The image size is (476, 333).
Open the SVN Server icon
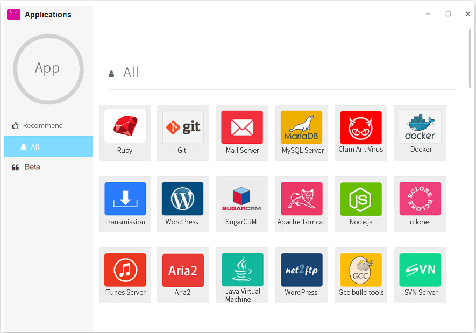point(420,270)
